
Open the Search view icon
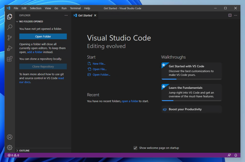click(10, 27)
